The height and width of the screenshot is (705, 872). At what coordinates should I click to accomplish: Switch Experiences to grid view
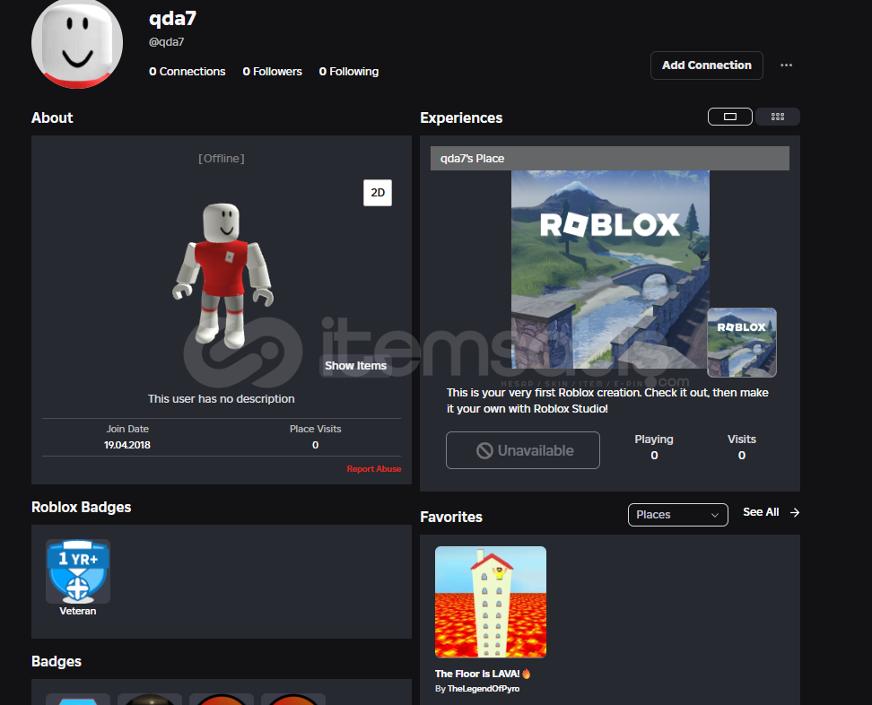pos(778,117)
